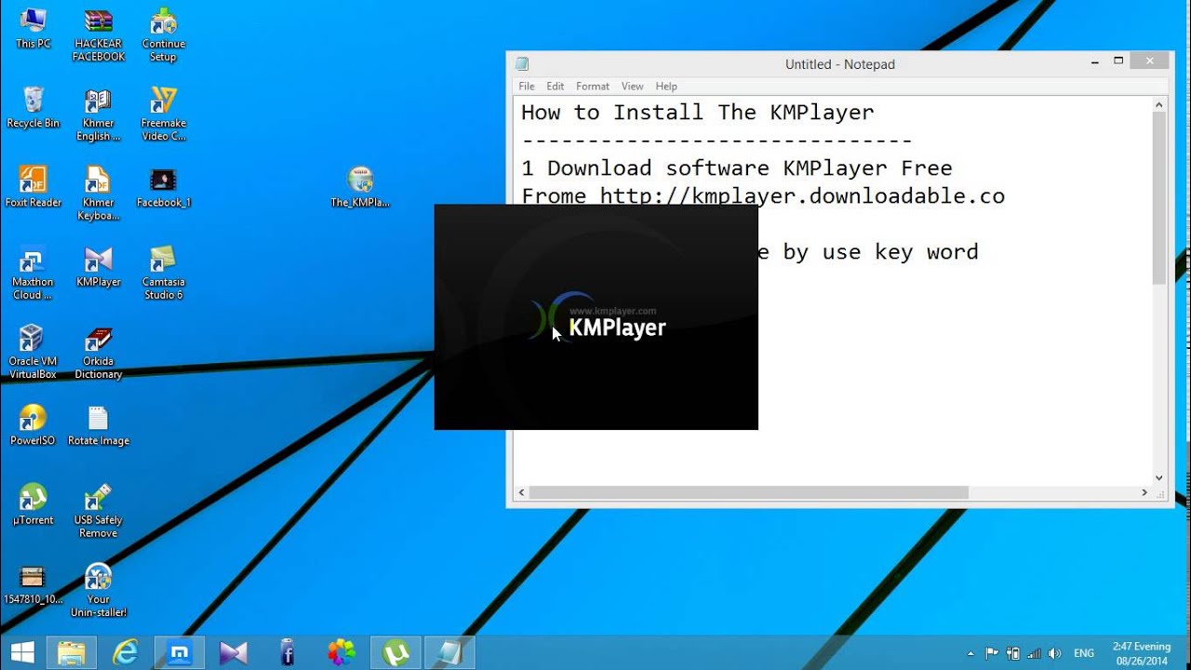Open the volume speaker icon
This screenshot has width=1191, height=670.
(1055, 653)
